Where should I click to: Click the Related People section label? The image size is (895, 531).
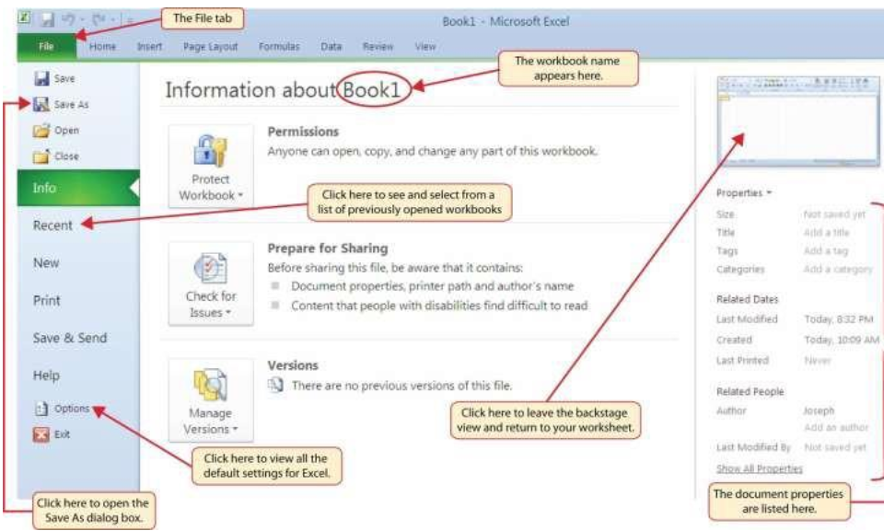pyautogui.click(x=750, y=392)
